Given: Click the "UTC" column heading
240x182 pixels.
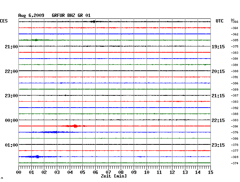Looking at the screenshot, I should click(x=220, y=21).
